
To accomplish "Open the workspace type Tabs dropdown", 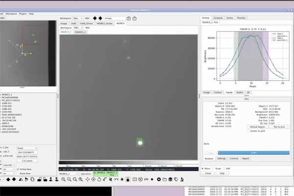I will [78, 18].
